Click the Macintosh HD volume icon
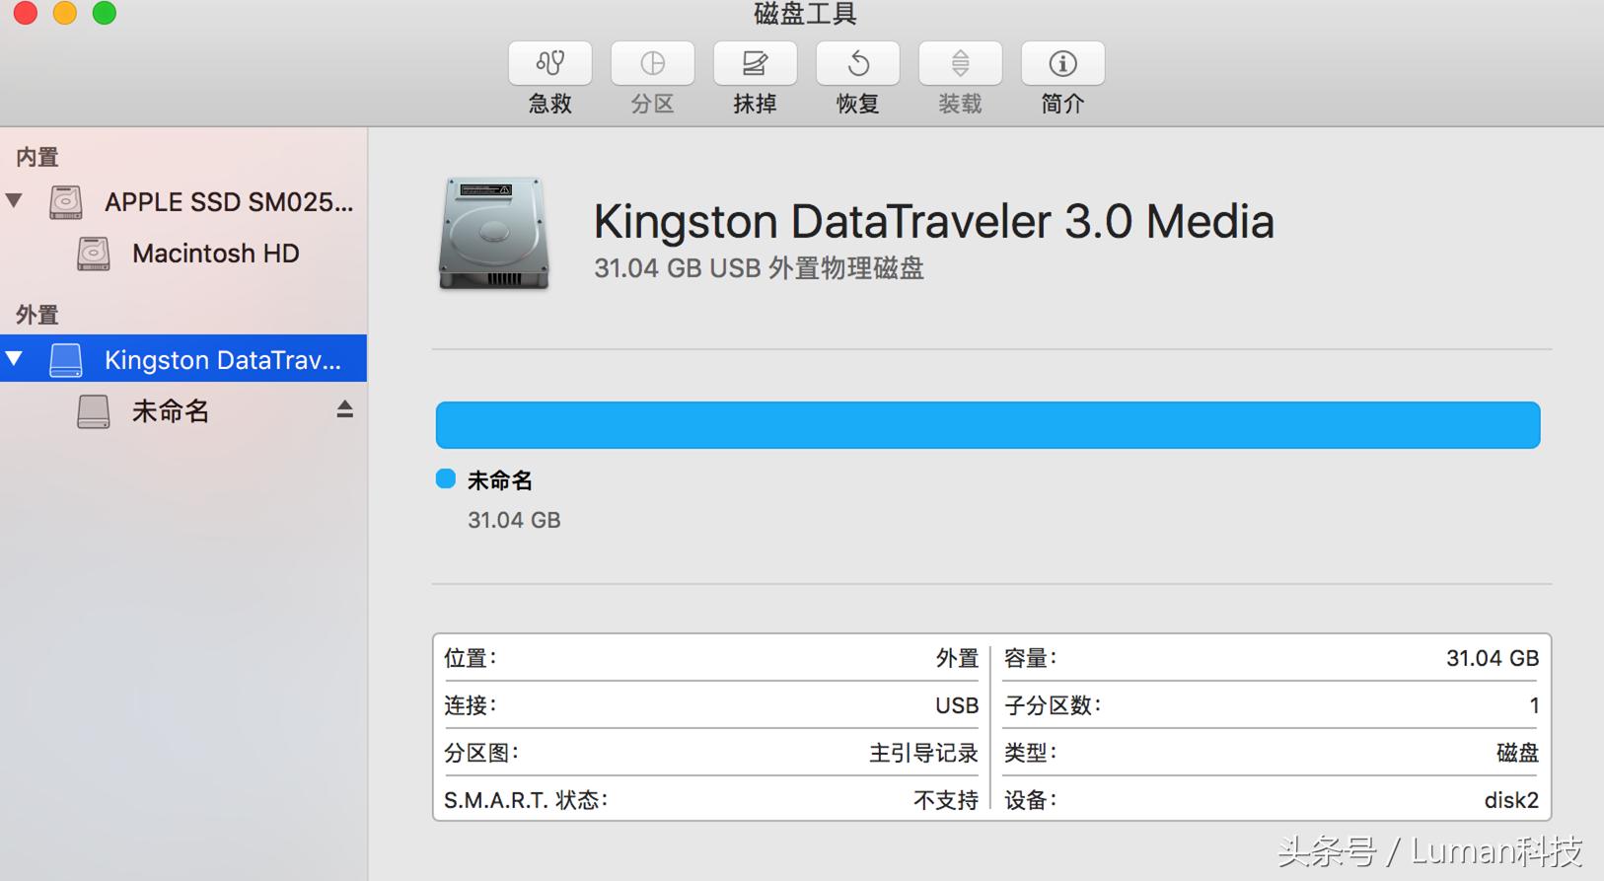Viewport: 1604px width, 881px height. (94, 254)
